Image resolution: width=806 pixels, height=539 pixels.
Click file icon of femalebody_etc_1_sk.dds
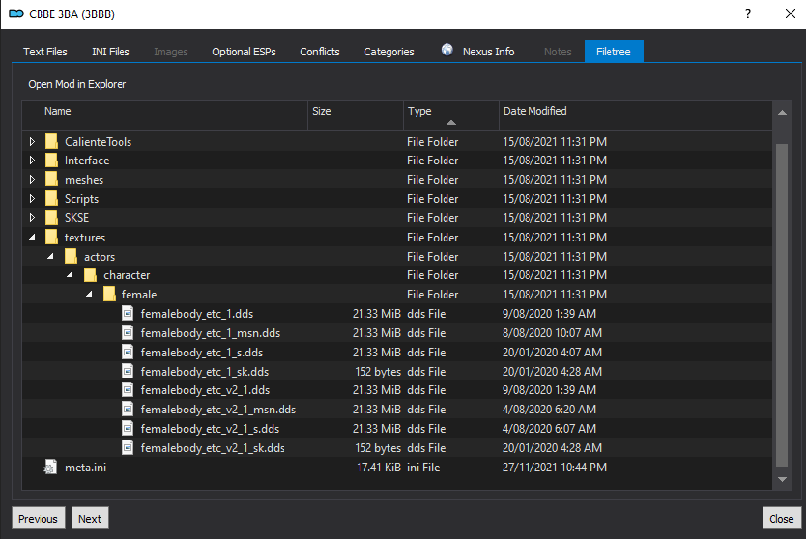pyautogui.click(x=128, y=371)
